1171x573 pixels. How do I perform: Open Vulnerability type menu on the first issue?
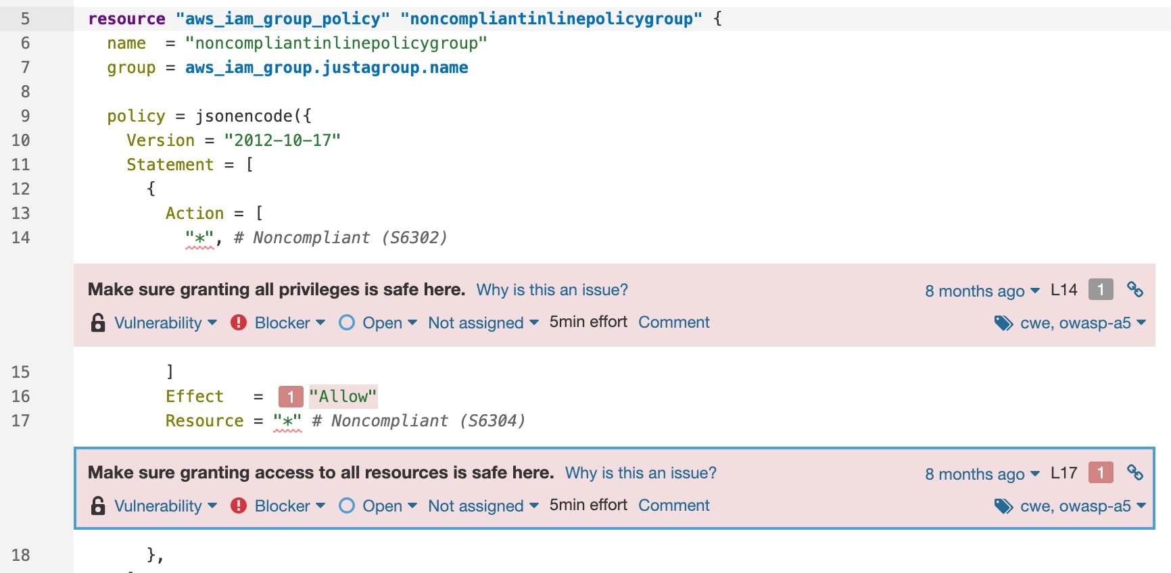pyautogui.click(x=165, y=323)
